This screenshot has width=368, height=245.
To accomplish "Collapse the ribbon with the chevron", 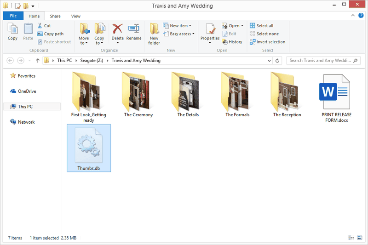I will coord(353,16).
